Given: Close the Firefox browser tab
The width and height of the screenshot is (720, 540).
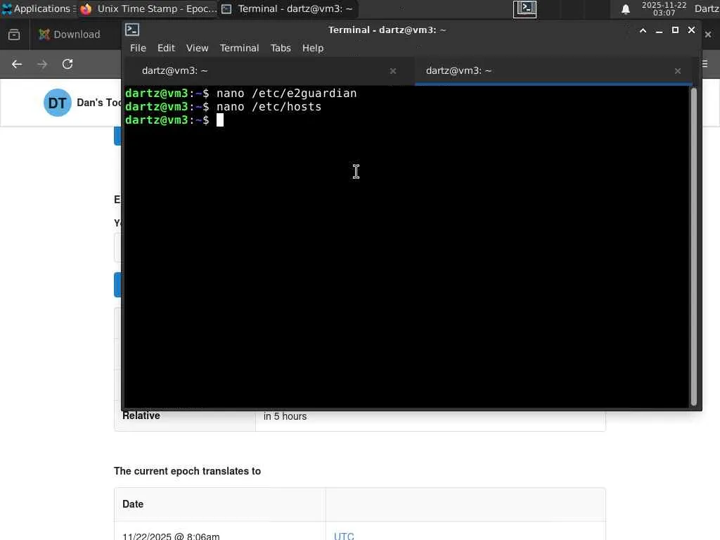Looking at the screenshot, I should (x=708, y=34).
